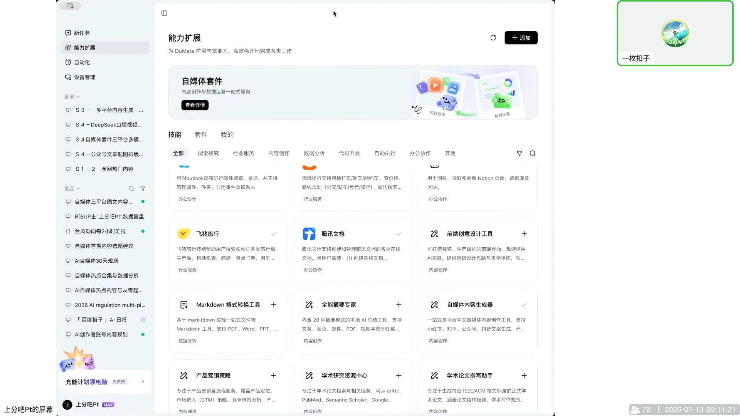Click the 添加 button
Screen dimensions: 740x416
[x=521, y=38]
